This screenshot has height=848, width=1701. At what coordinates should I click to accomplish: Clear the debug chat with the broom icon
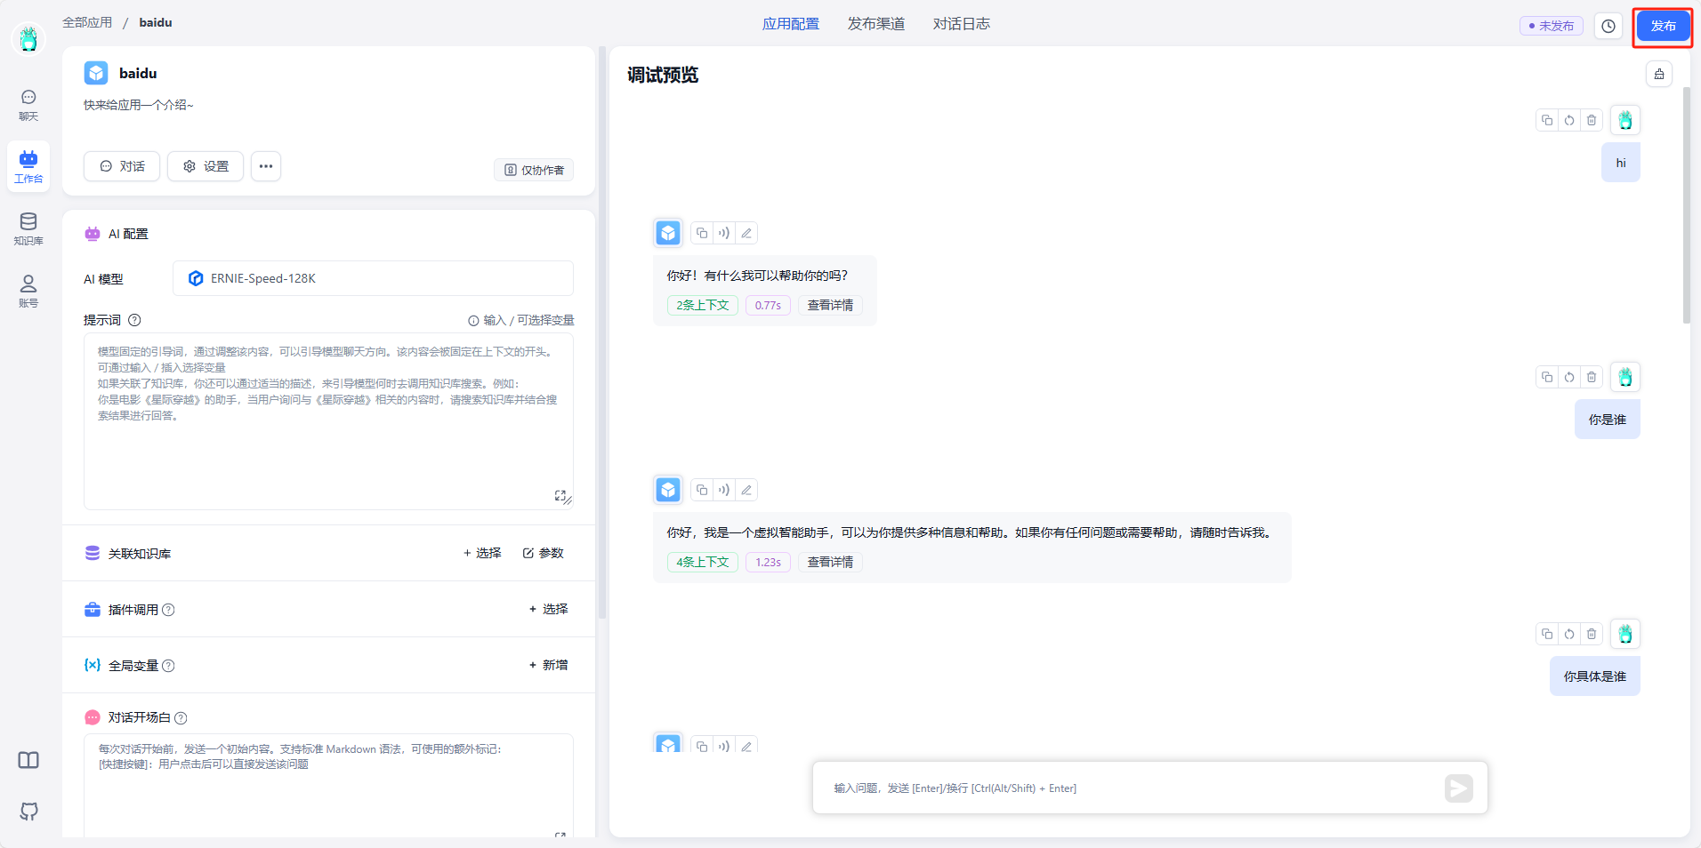(1659, 74)
